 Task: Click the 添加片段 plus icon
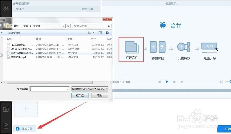tap(153, 47)
